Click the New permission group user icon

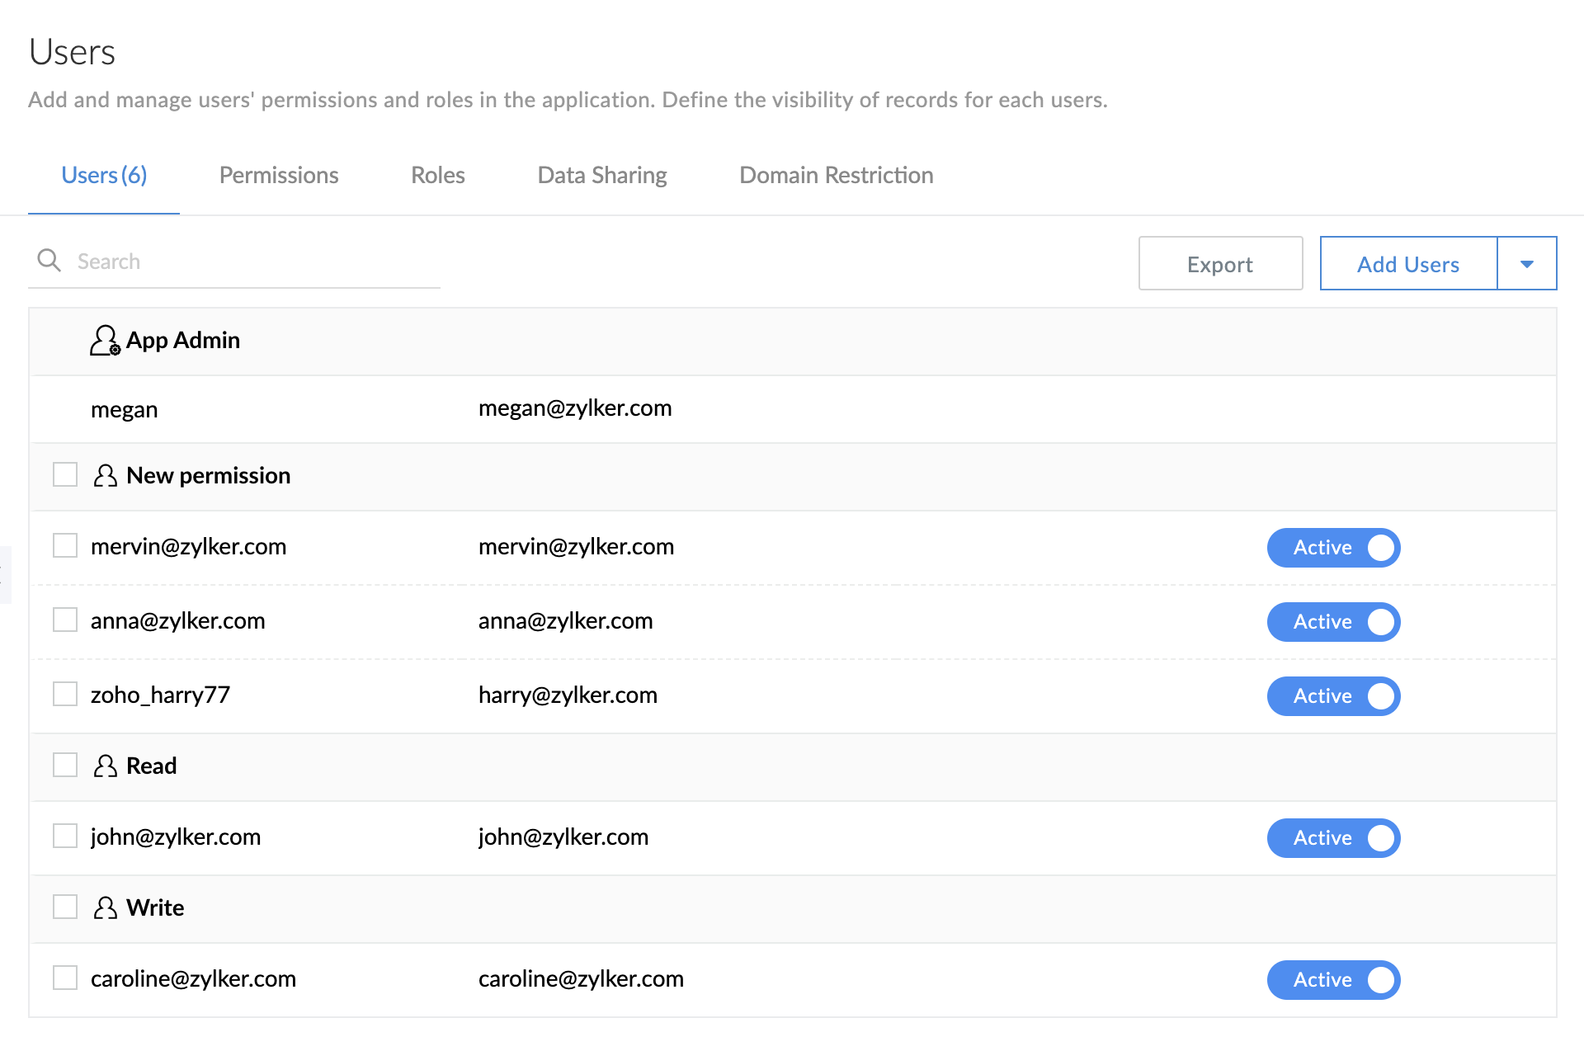105,475
